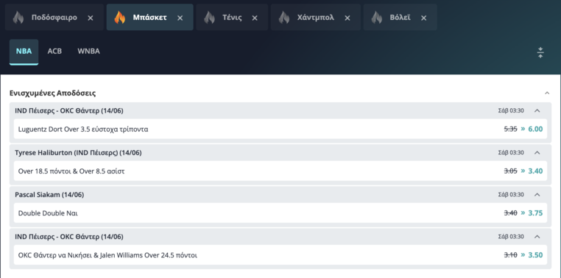Close the Χάντμπολ tab
This screenshot has height=278, width=561.
tap(347, 18)
